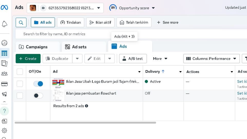Open the Duplicate options arrow
The height and width of the screenshot is (139, 247).
[77, 59]
